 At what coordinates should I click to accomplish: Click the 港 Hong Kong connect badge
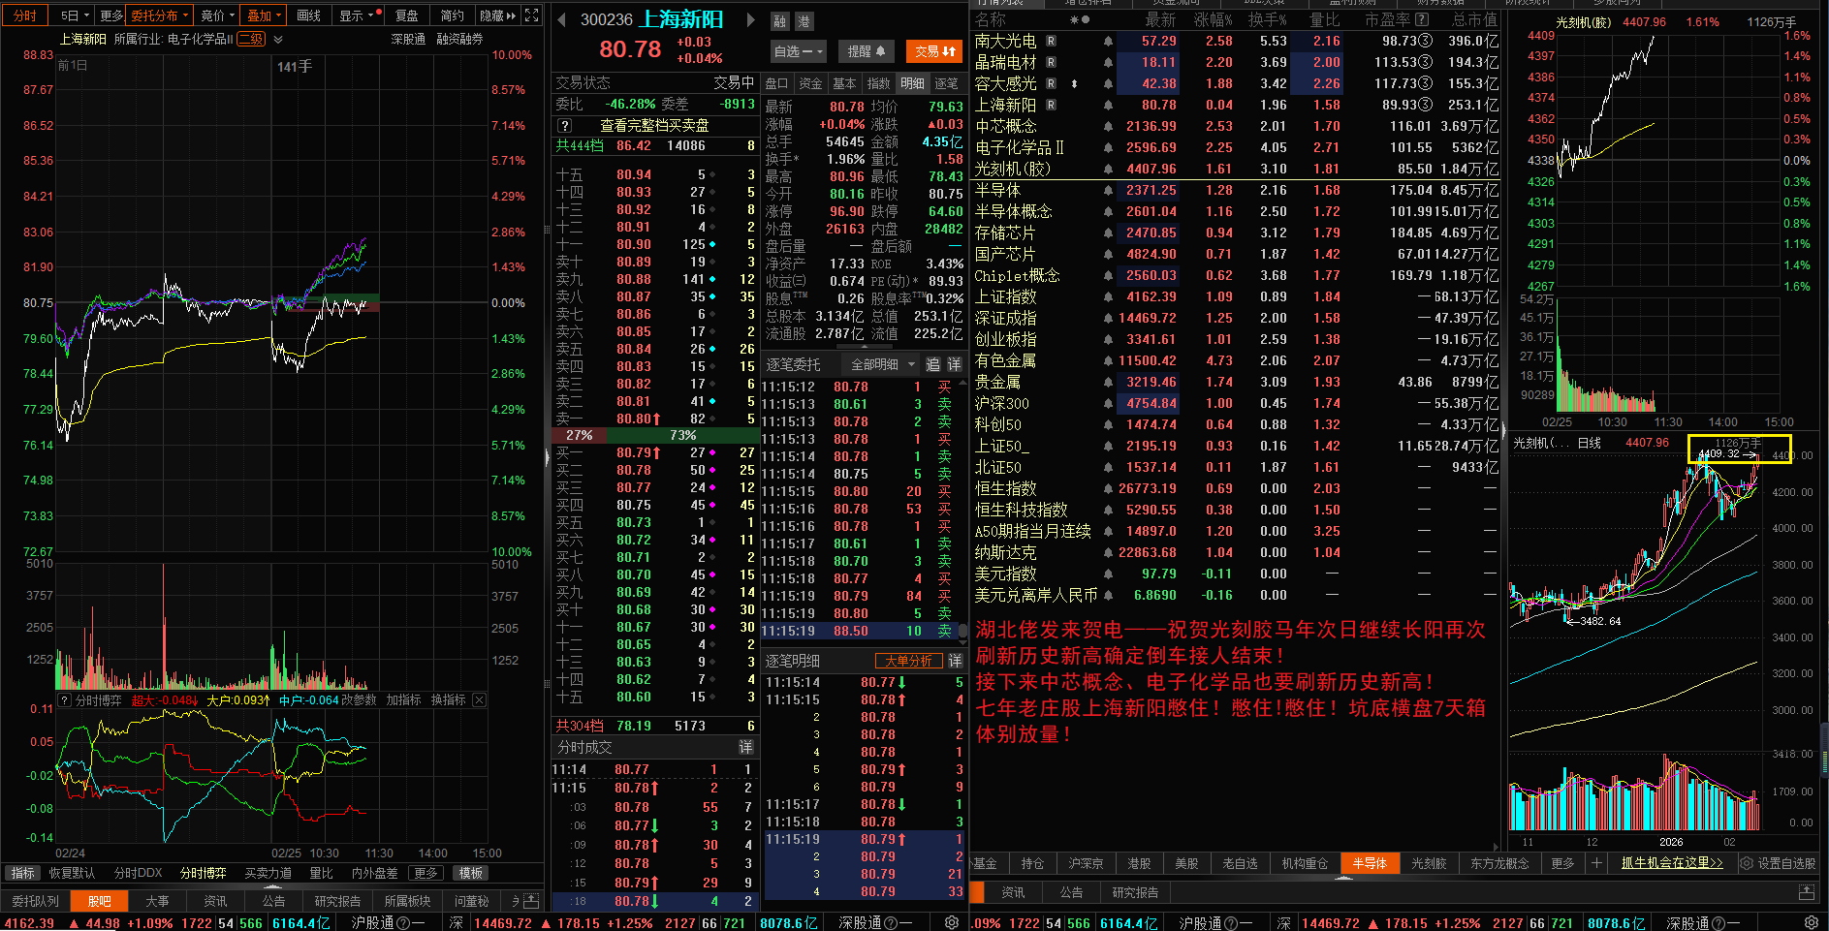[804, 21]
